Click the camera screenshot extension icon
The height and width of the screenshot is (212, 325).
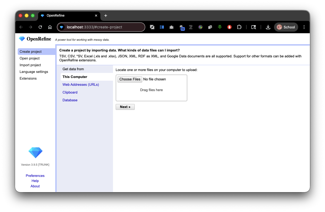click(171, 27)
